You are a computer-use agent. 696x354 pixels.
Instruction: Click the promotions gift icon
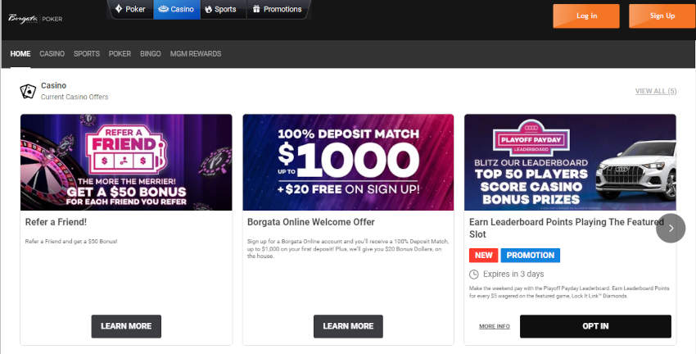[255, 9]
